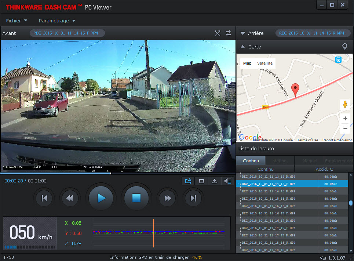
Task: Click the bus transit icon on map
Action: 338,60
